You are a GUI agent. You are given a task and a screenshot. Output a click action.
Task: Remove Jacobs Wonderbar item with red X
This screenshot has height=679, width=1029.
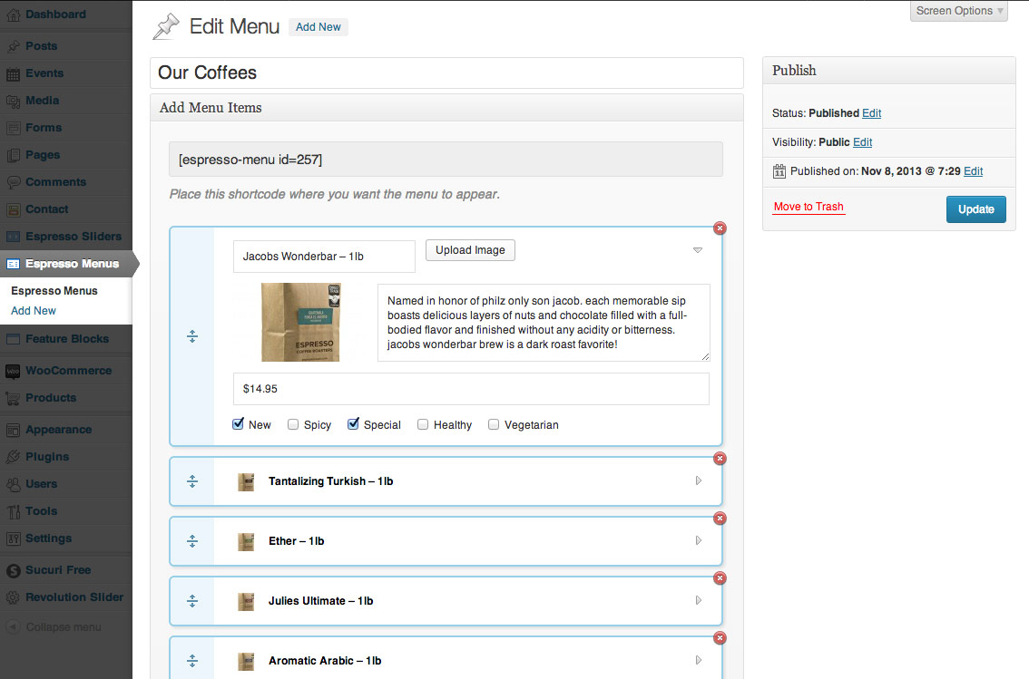[x=720, y=228]
